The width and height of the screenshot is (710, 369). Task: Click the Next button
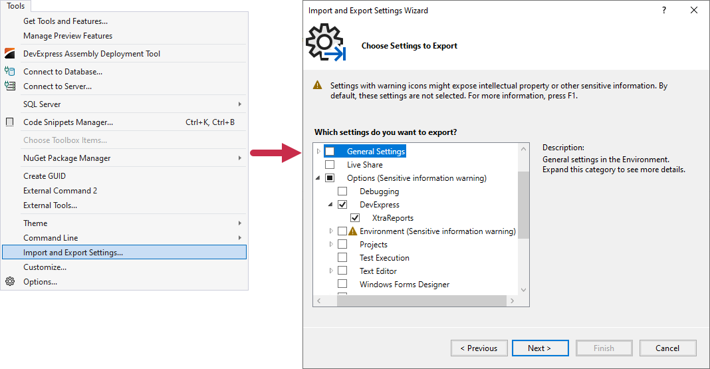[540, 348]
